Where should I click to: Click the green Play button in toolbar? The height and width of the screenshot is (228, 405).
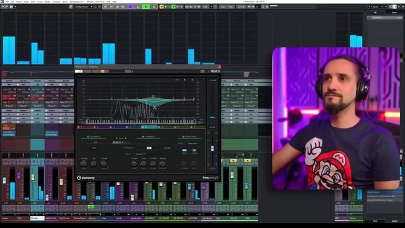point(146,7)
